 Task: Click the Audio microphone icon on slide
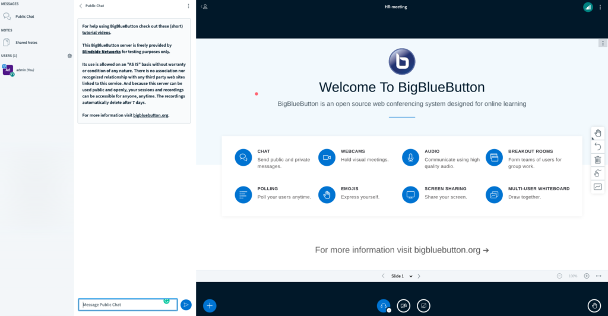click(x=410, y=157)
